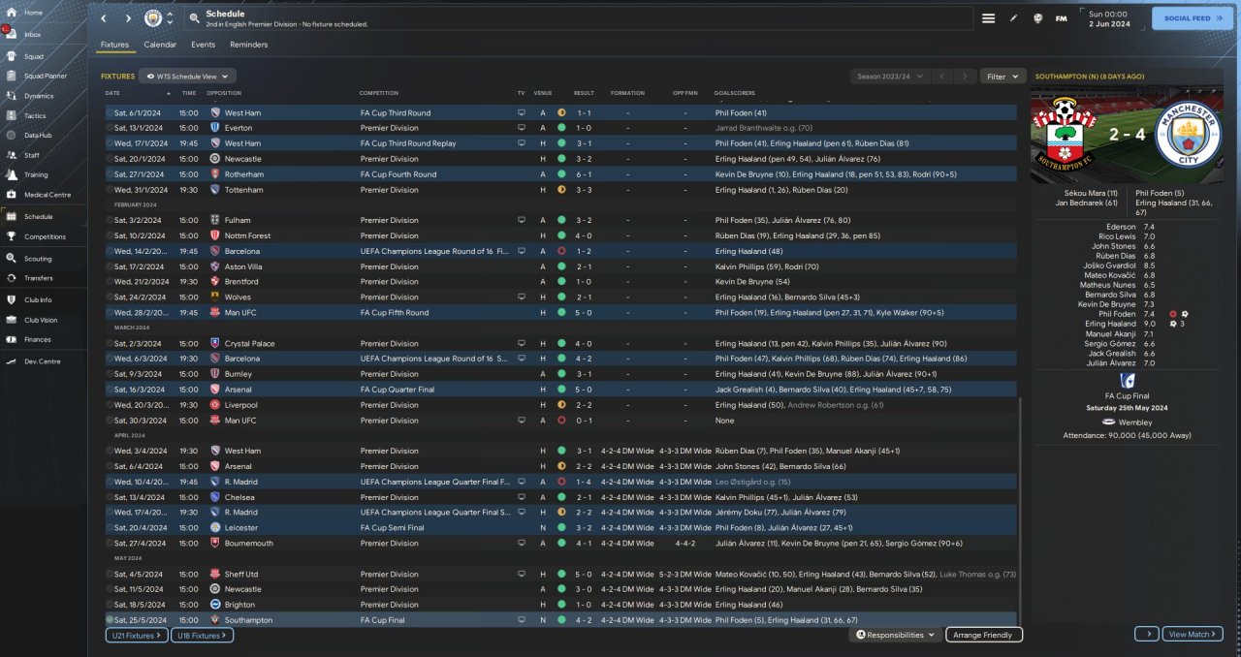The image size is (1241, 657).
Task: Open the WTS Schedule View dropdown
Action: tap(187, 76)
